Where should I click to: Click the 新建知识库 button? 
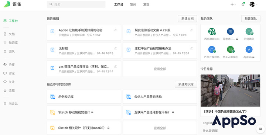[186, 84]
